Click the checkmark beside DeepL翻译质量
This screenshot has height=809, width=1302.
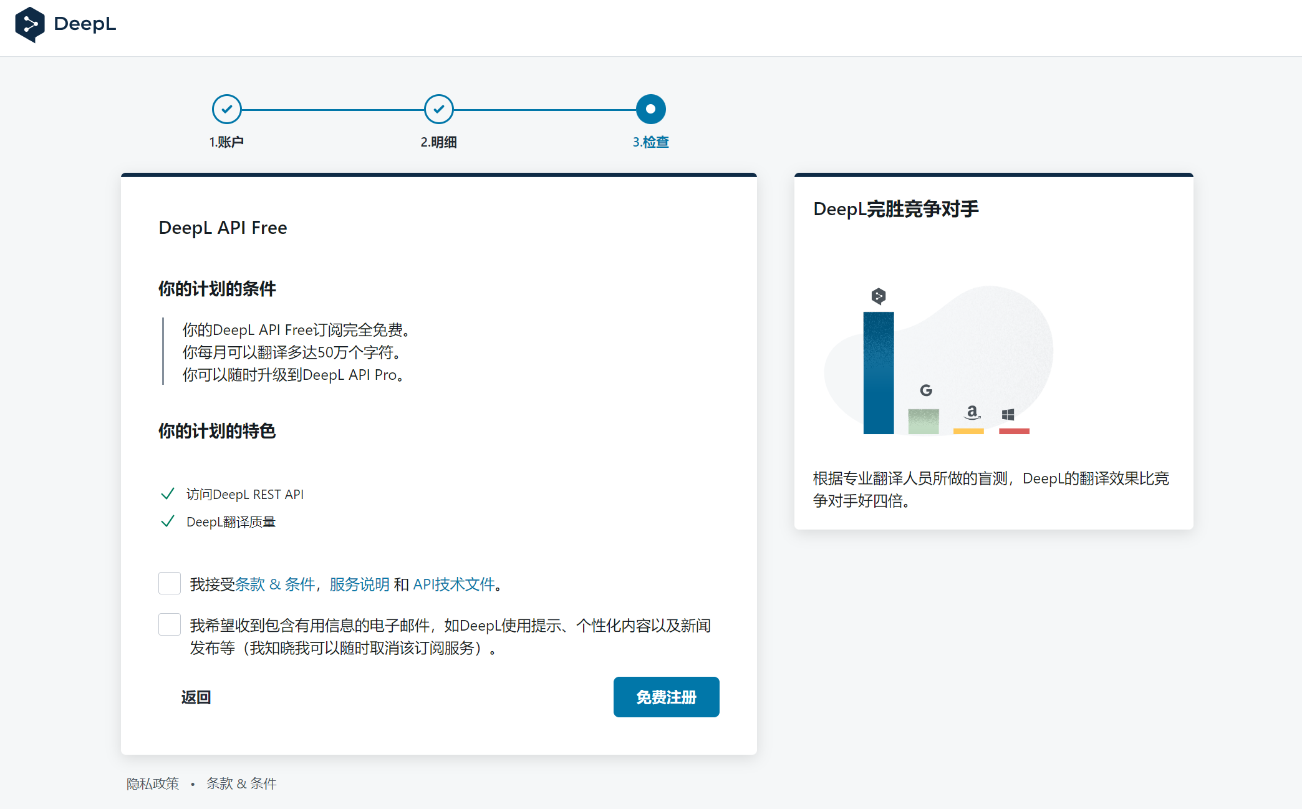coord(167,521)
